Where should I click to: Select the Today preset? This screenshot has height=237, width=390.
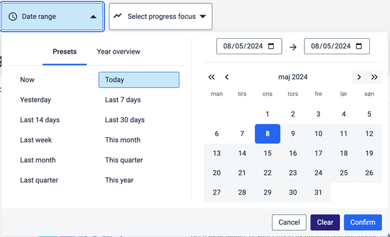click(x=139, y=80)
